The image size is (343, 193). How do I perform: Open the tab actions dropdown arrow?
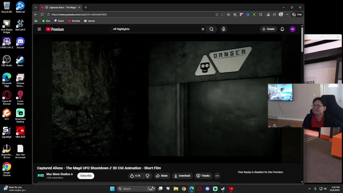(36, 8)
